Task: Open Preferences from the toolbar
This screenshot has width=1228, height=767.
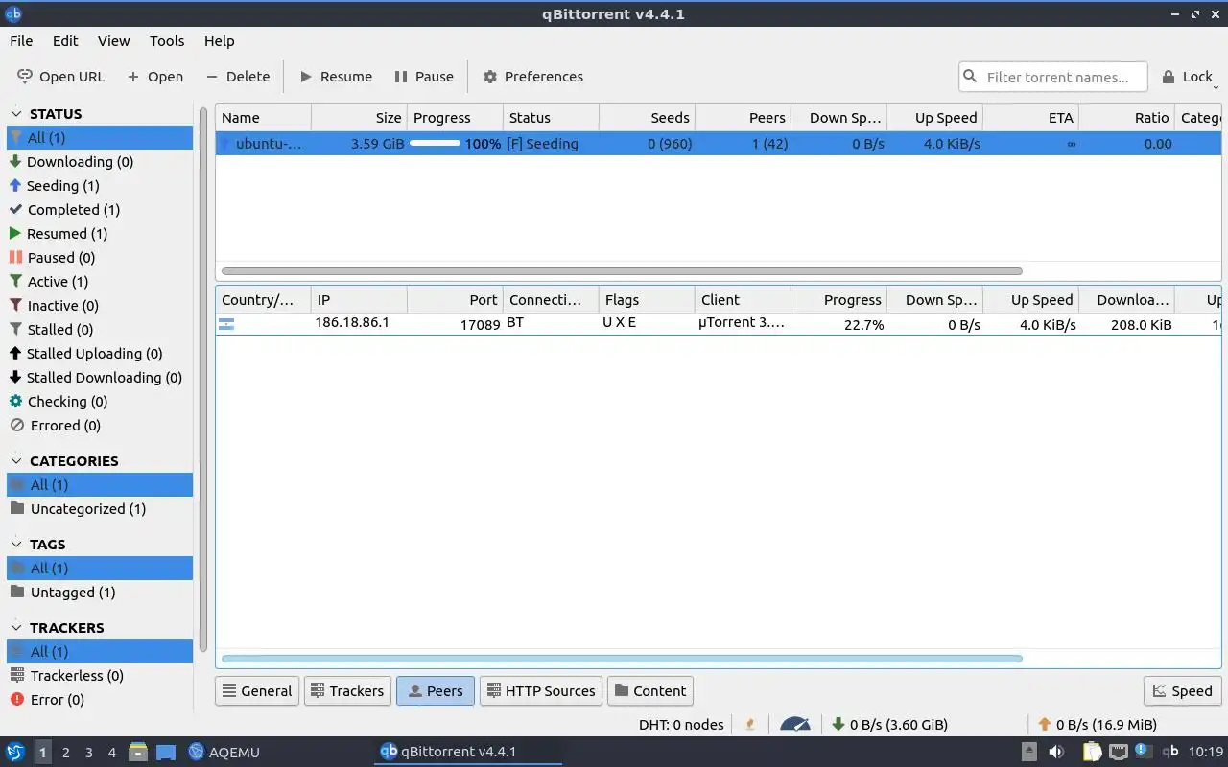Action: click(x=532, y=77)
